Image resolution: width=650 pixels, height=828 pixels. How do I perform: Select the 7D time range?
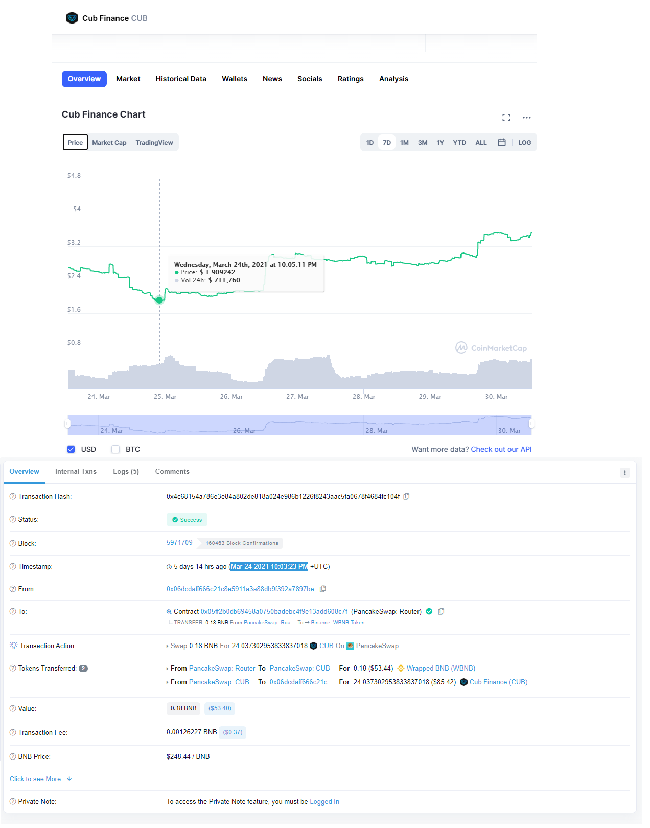click(387, 142)
